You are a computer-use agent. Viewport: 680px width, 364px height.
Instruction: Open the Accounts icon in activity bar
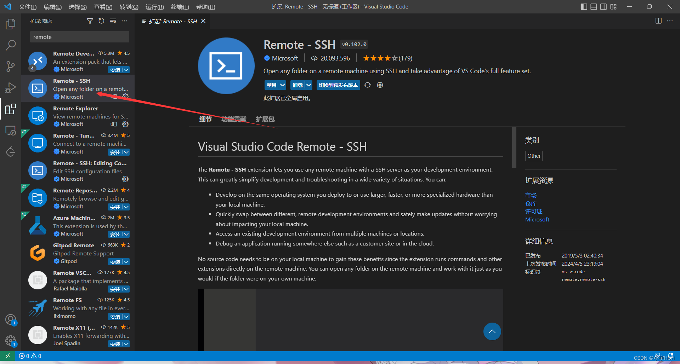click(x=11, y=319)
